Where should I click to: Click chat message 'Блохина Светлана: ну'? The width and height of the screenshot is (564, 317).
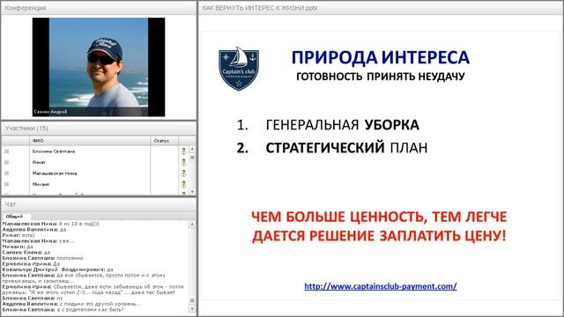coord(33,299)
